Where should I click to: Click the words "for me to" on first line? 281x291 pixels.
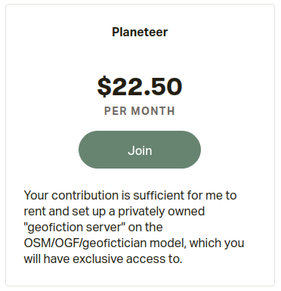click(212, 196)
